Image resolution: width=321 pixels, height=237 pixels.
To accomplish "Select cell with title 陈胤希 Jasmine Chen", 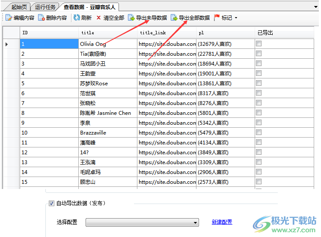I will (x=108, y=113).
